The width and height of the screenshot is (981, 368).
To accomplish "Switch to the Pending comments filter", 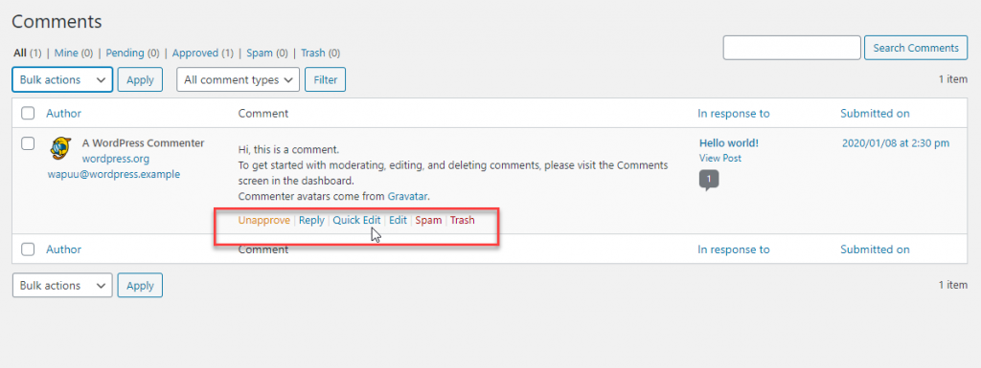I will (x=125, y=53).
